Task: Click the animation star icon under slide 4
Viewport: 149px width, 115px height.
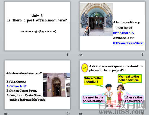Action: pos(81,114)
